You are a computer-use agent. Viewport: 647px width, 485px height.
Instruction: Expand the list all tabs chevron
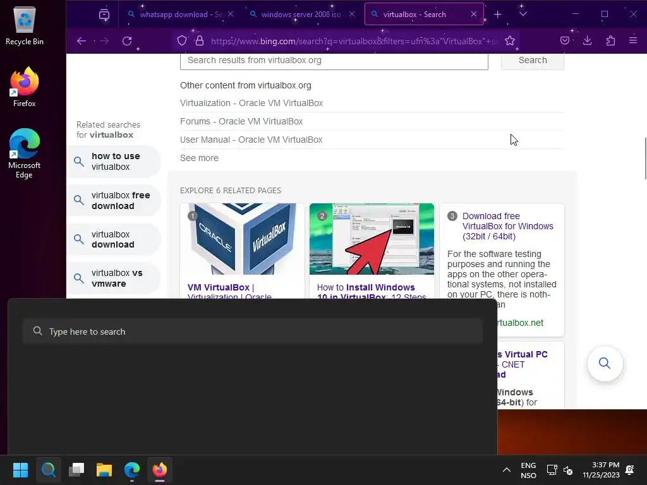523,14
